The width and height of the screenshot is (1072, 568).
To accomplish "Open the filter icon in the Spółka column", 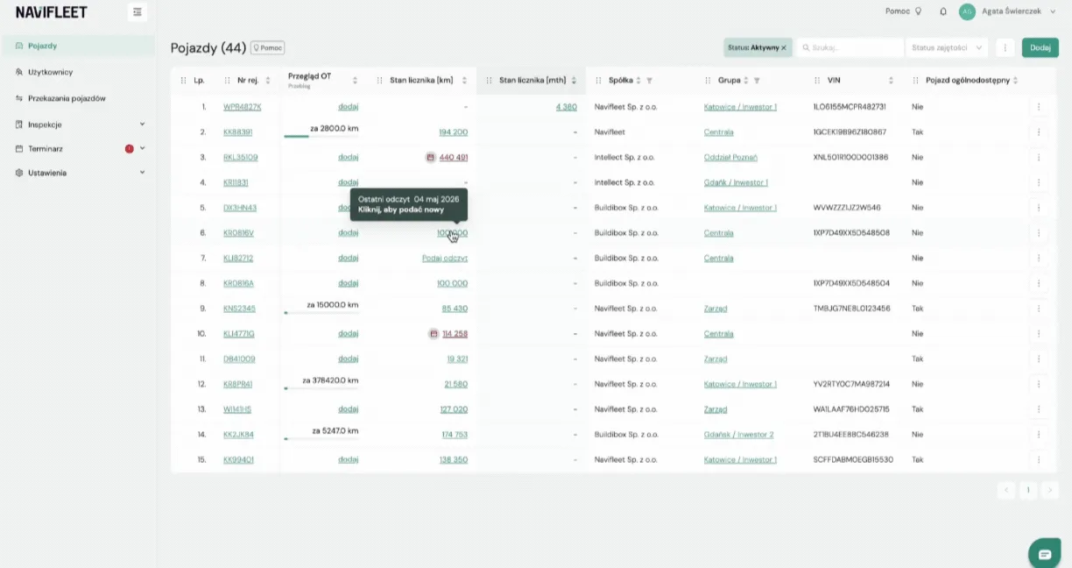I will pyautogui.click(x=649, y=81).
